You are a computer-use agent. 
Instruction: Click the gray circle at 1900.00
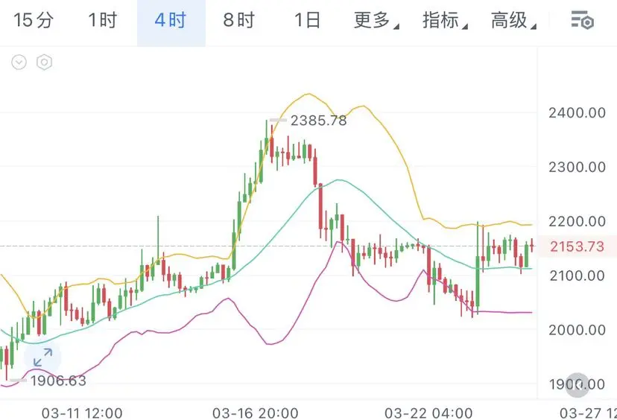pyautogui.click(x=578, y=385)
